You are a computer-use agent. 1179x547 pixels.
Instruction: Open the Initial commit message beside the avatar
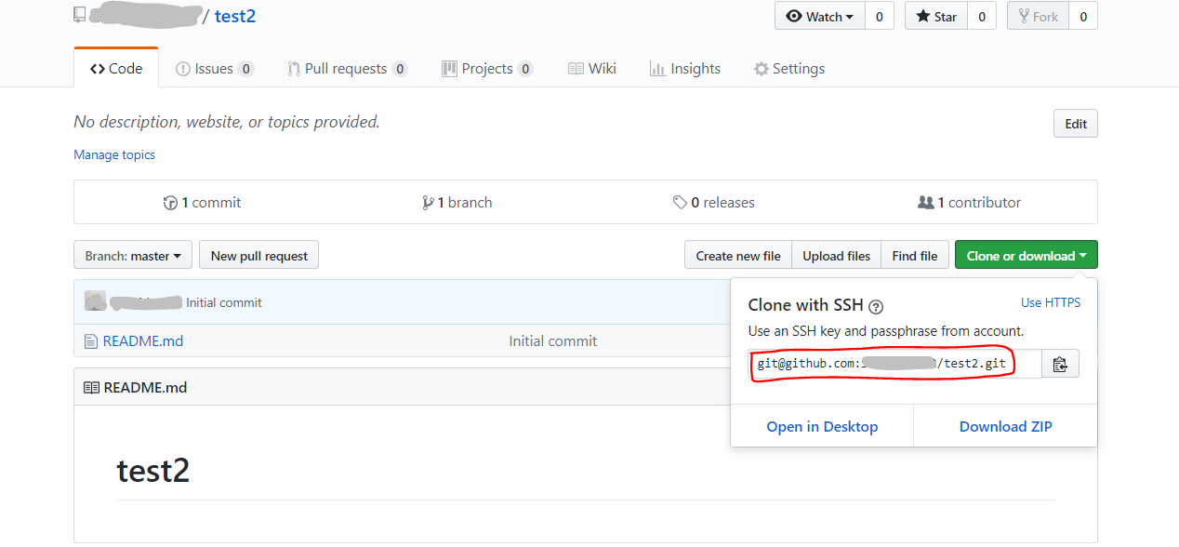(x=224, y=302)
